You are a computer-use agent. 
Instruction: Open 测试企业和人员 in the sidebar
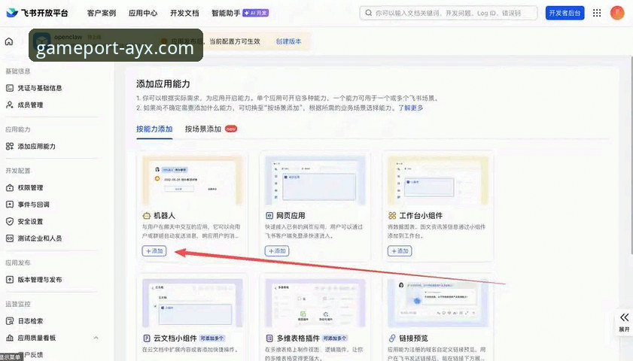pyautogui.click(x=40, y=238)
